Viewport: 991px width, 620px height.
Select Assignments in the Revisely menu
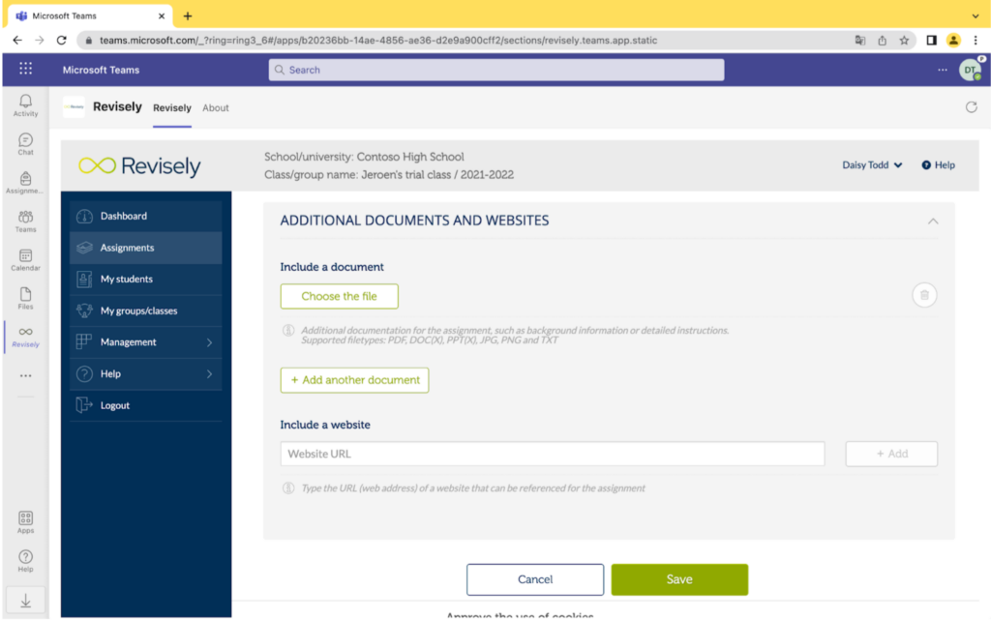[x=127, y=248]
